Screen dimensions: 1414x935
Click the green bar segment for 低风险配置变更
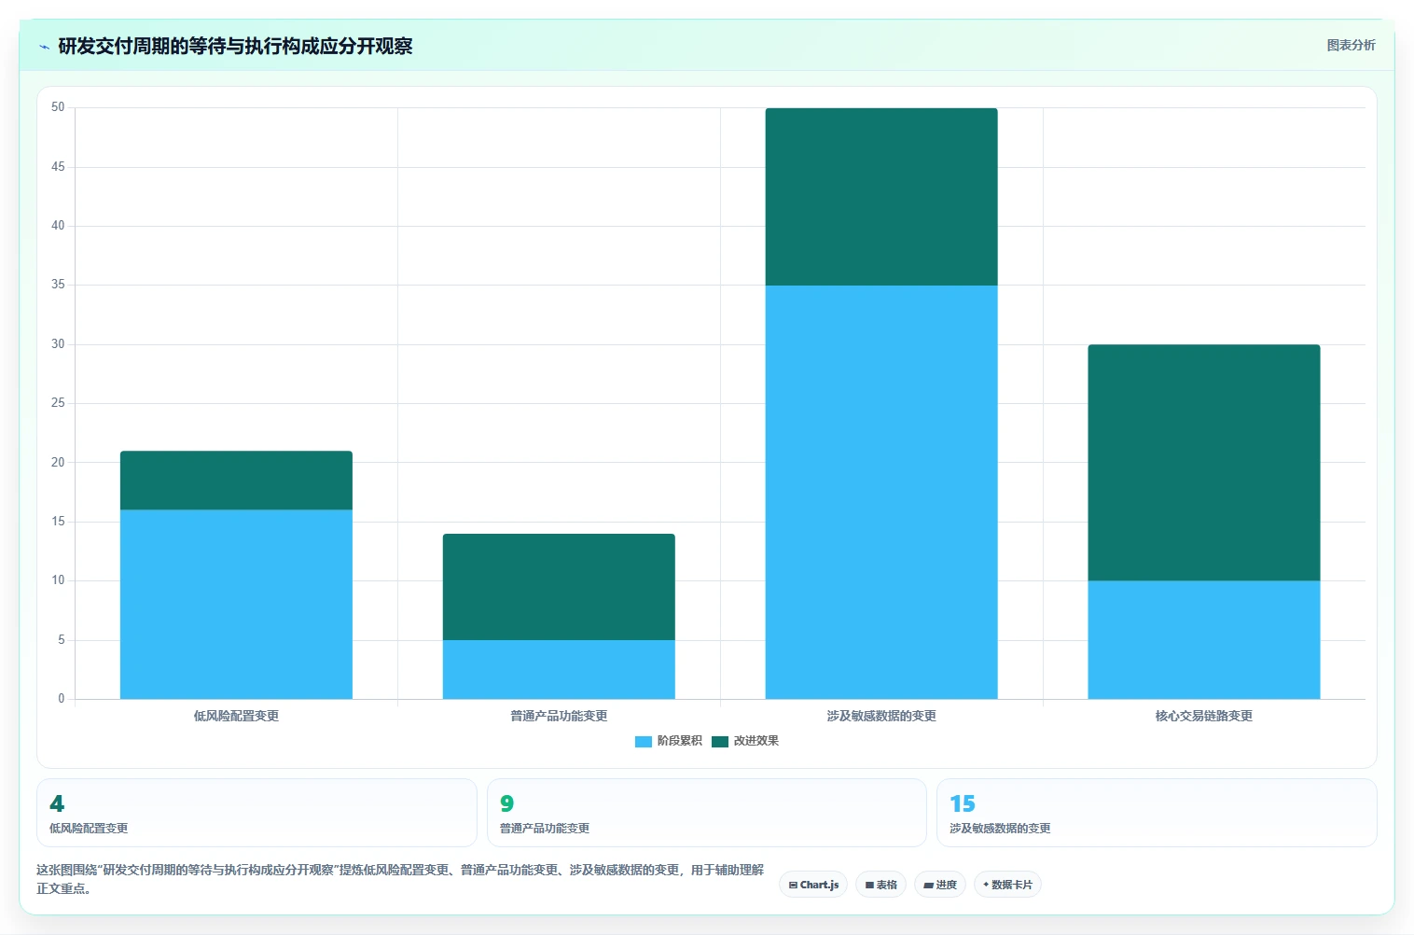(236, 481)
